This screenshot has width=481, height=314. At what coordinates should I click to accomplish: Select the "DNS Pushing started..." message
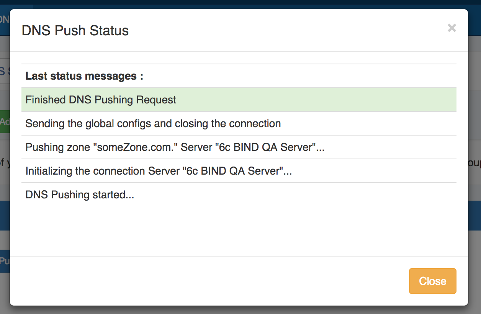(80, 195)
